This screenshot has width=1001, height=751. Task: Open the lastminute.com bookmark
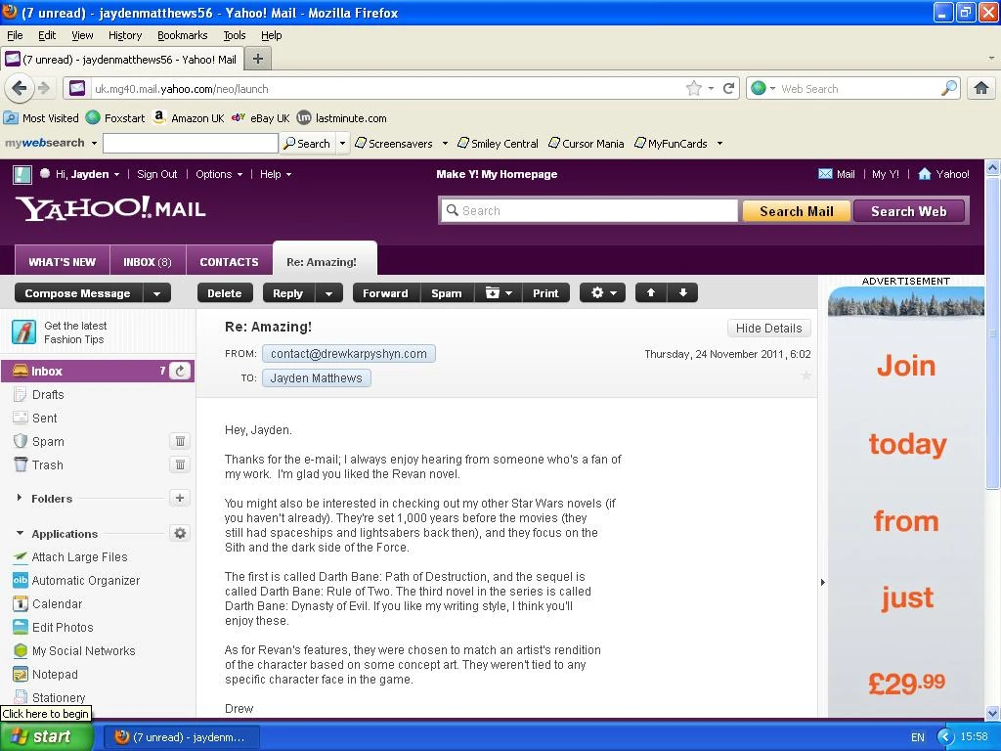342,118
